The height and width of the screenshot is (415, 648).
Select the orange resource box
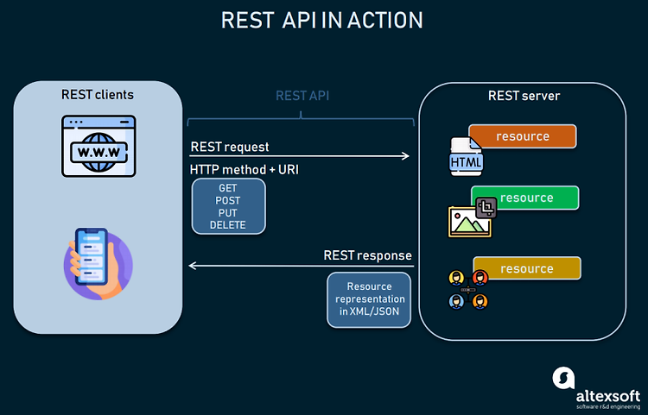click(523, 136)
